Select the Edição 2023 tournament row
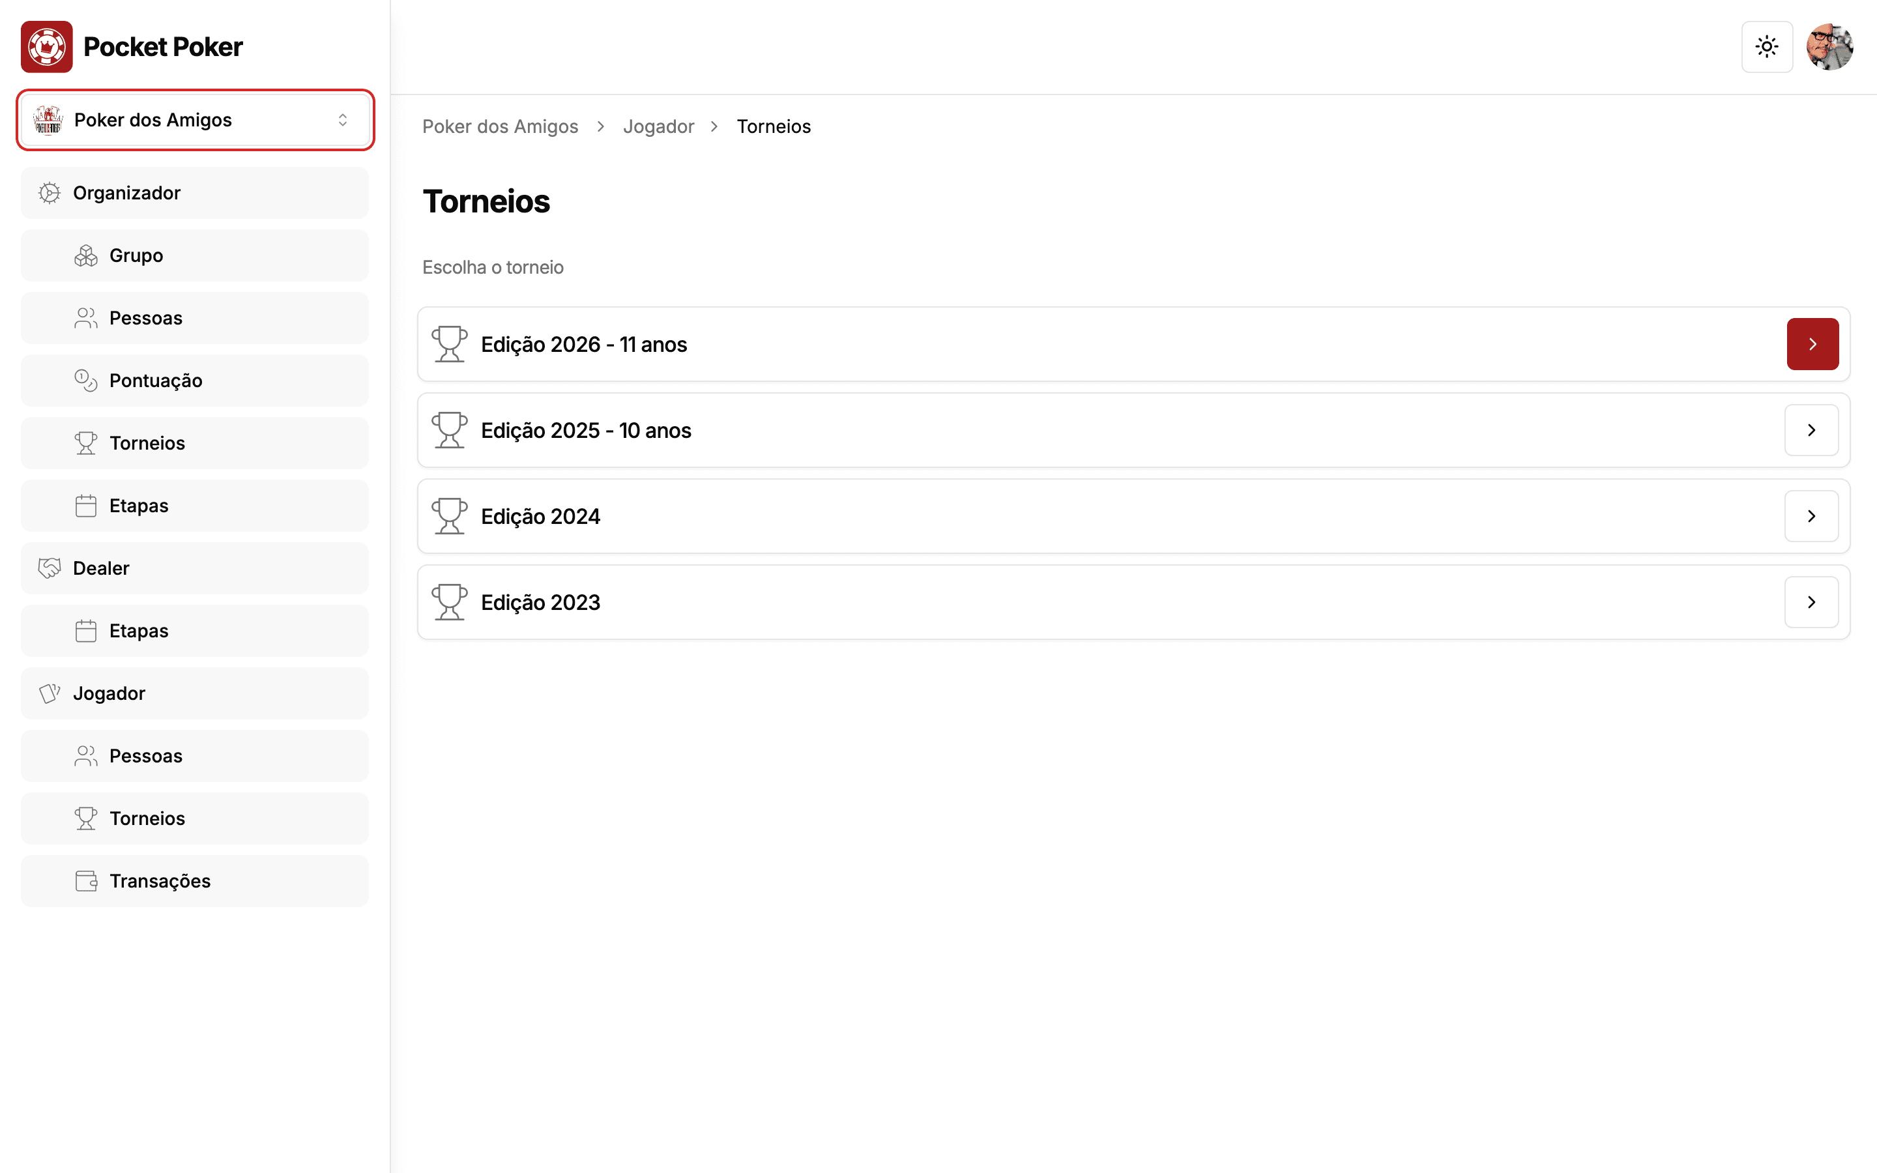The height and width of the screenshot is (1173, 1877). [x=1133, y=602]
